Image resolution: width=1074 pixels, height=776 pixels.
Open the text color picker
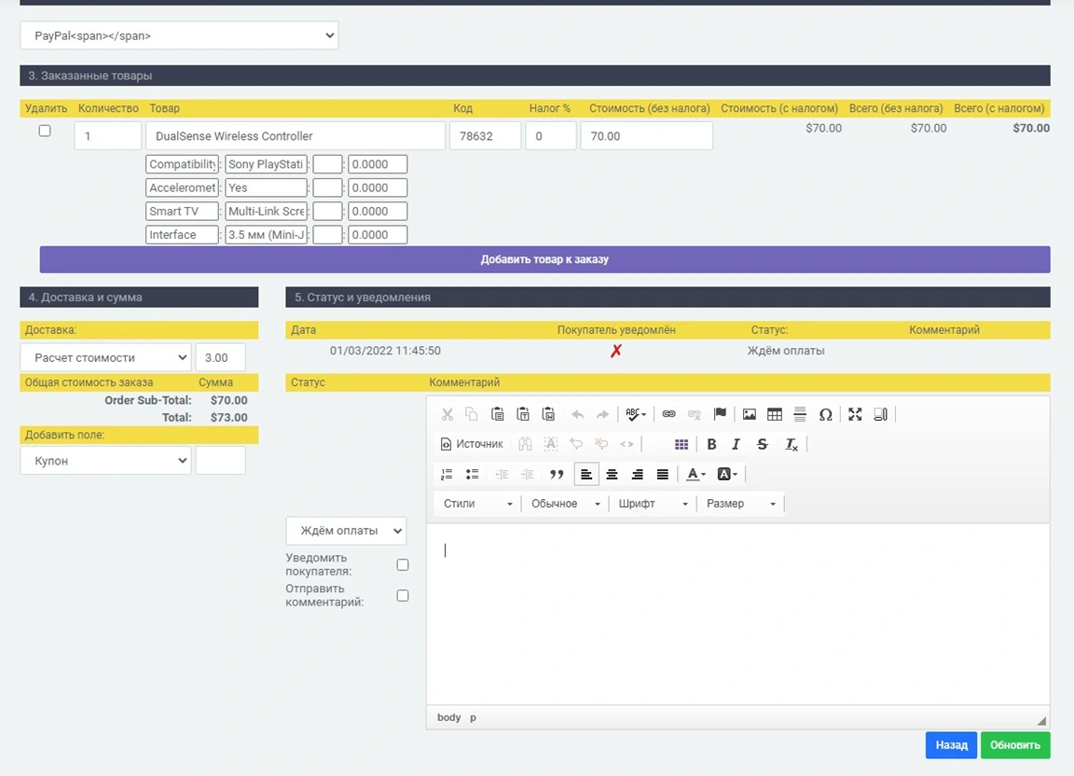[x=695, y=474]
